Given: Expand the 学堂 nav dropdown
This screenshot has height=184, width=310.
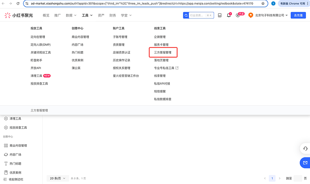Looking at the screenshot, I should [x=126, y=15].
